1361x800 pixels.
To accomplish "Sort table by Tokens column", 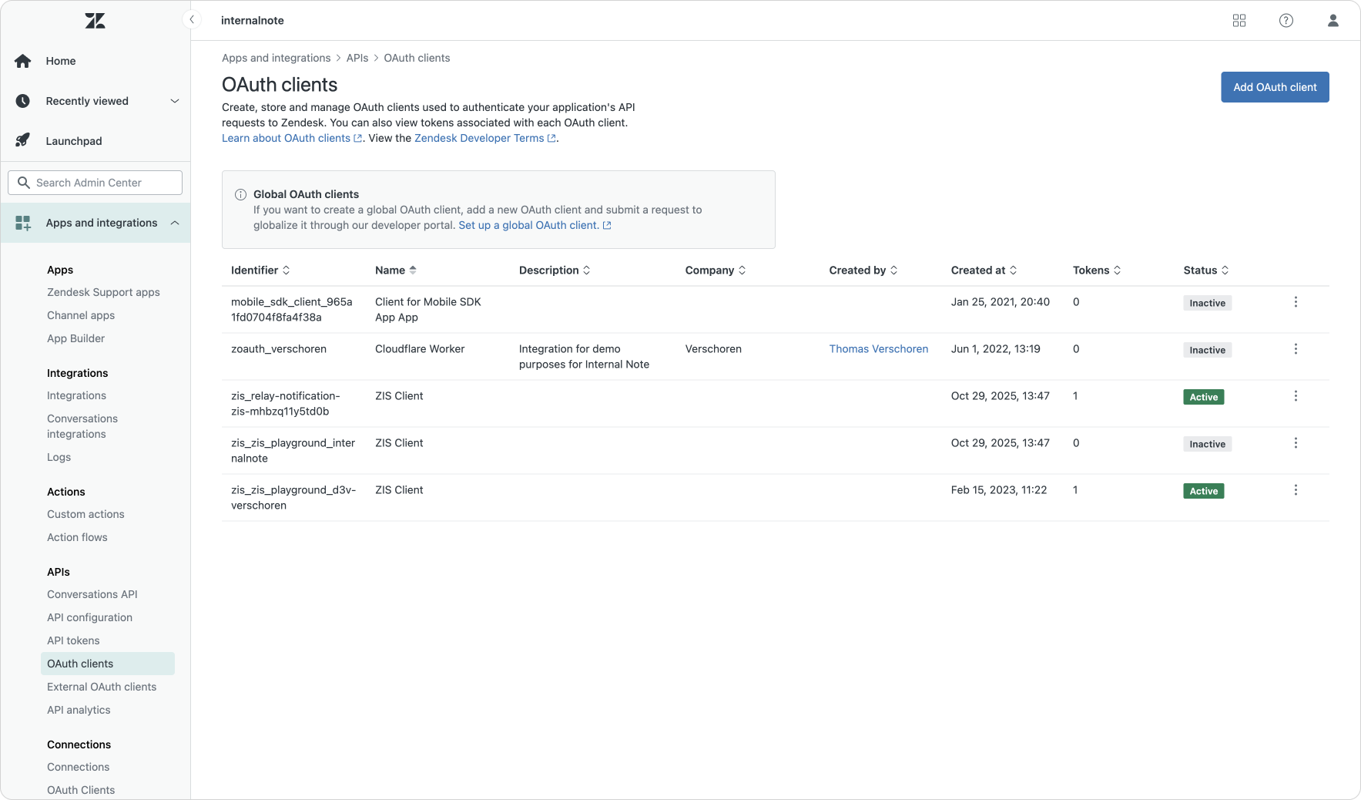I will click(1097, 271).
